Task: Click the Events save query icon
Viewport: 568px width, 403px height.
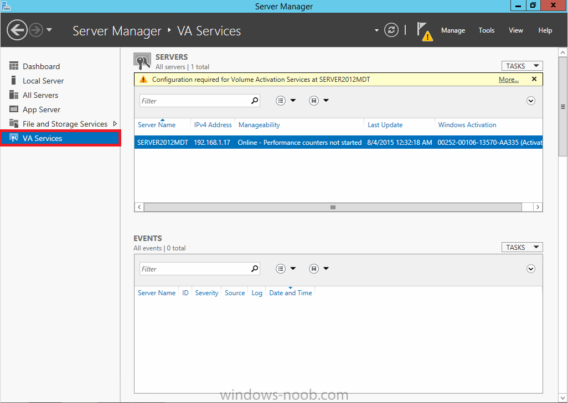Action: (x=314, y=269)
